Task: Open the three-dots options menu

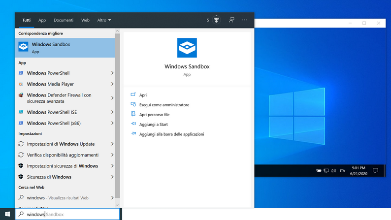Action: pos(244,20)
